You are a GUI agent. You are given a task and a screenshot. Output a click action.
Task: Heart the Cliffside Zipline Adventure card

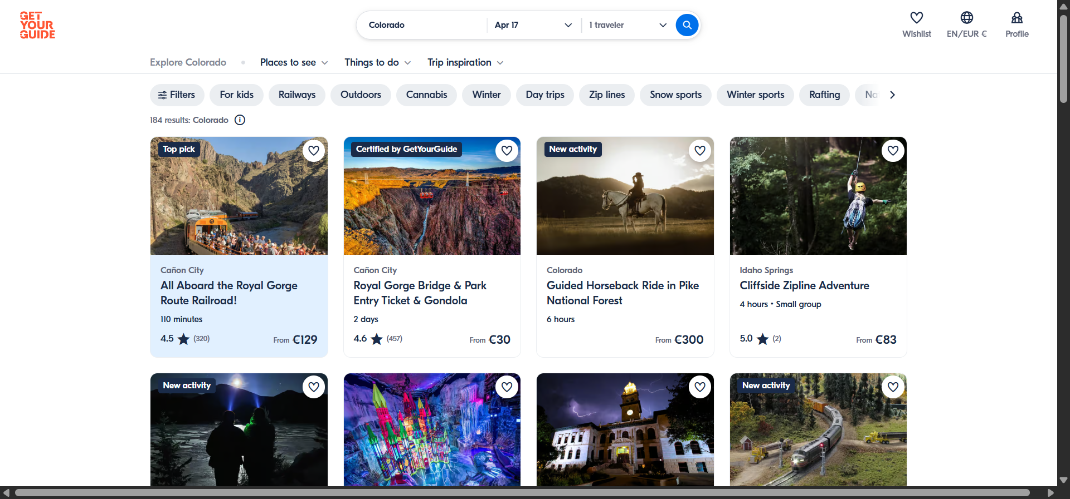click(x=893, y=151)
